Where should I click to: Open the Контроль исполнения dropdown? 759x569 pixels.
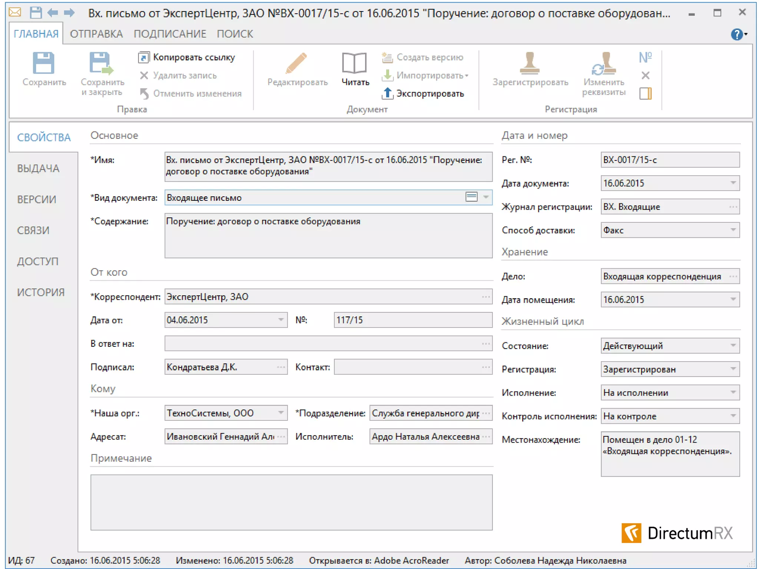(733, 416)
